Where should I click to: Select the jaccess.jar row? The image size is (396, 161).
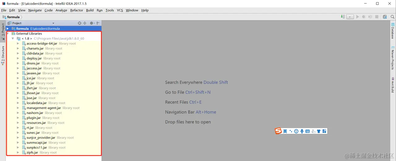(54, 68)
